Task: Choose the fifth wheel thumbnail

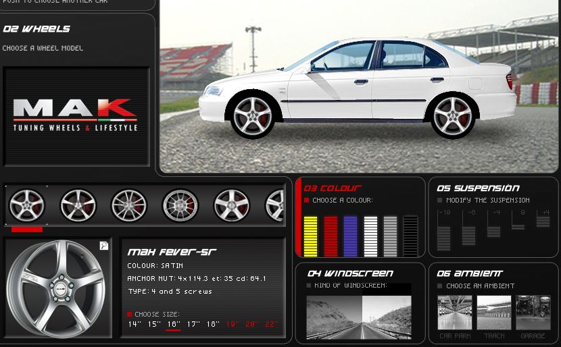Action: tap(231, 205)
